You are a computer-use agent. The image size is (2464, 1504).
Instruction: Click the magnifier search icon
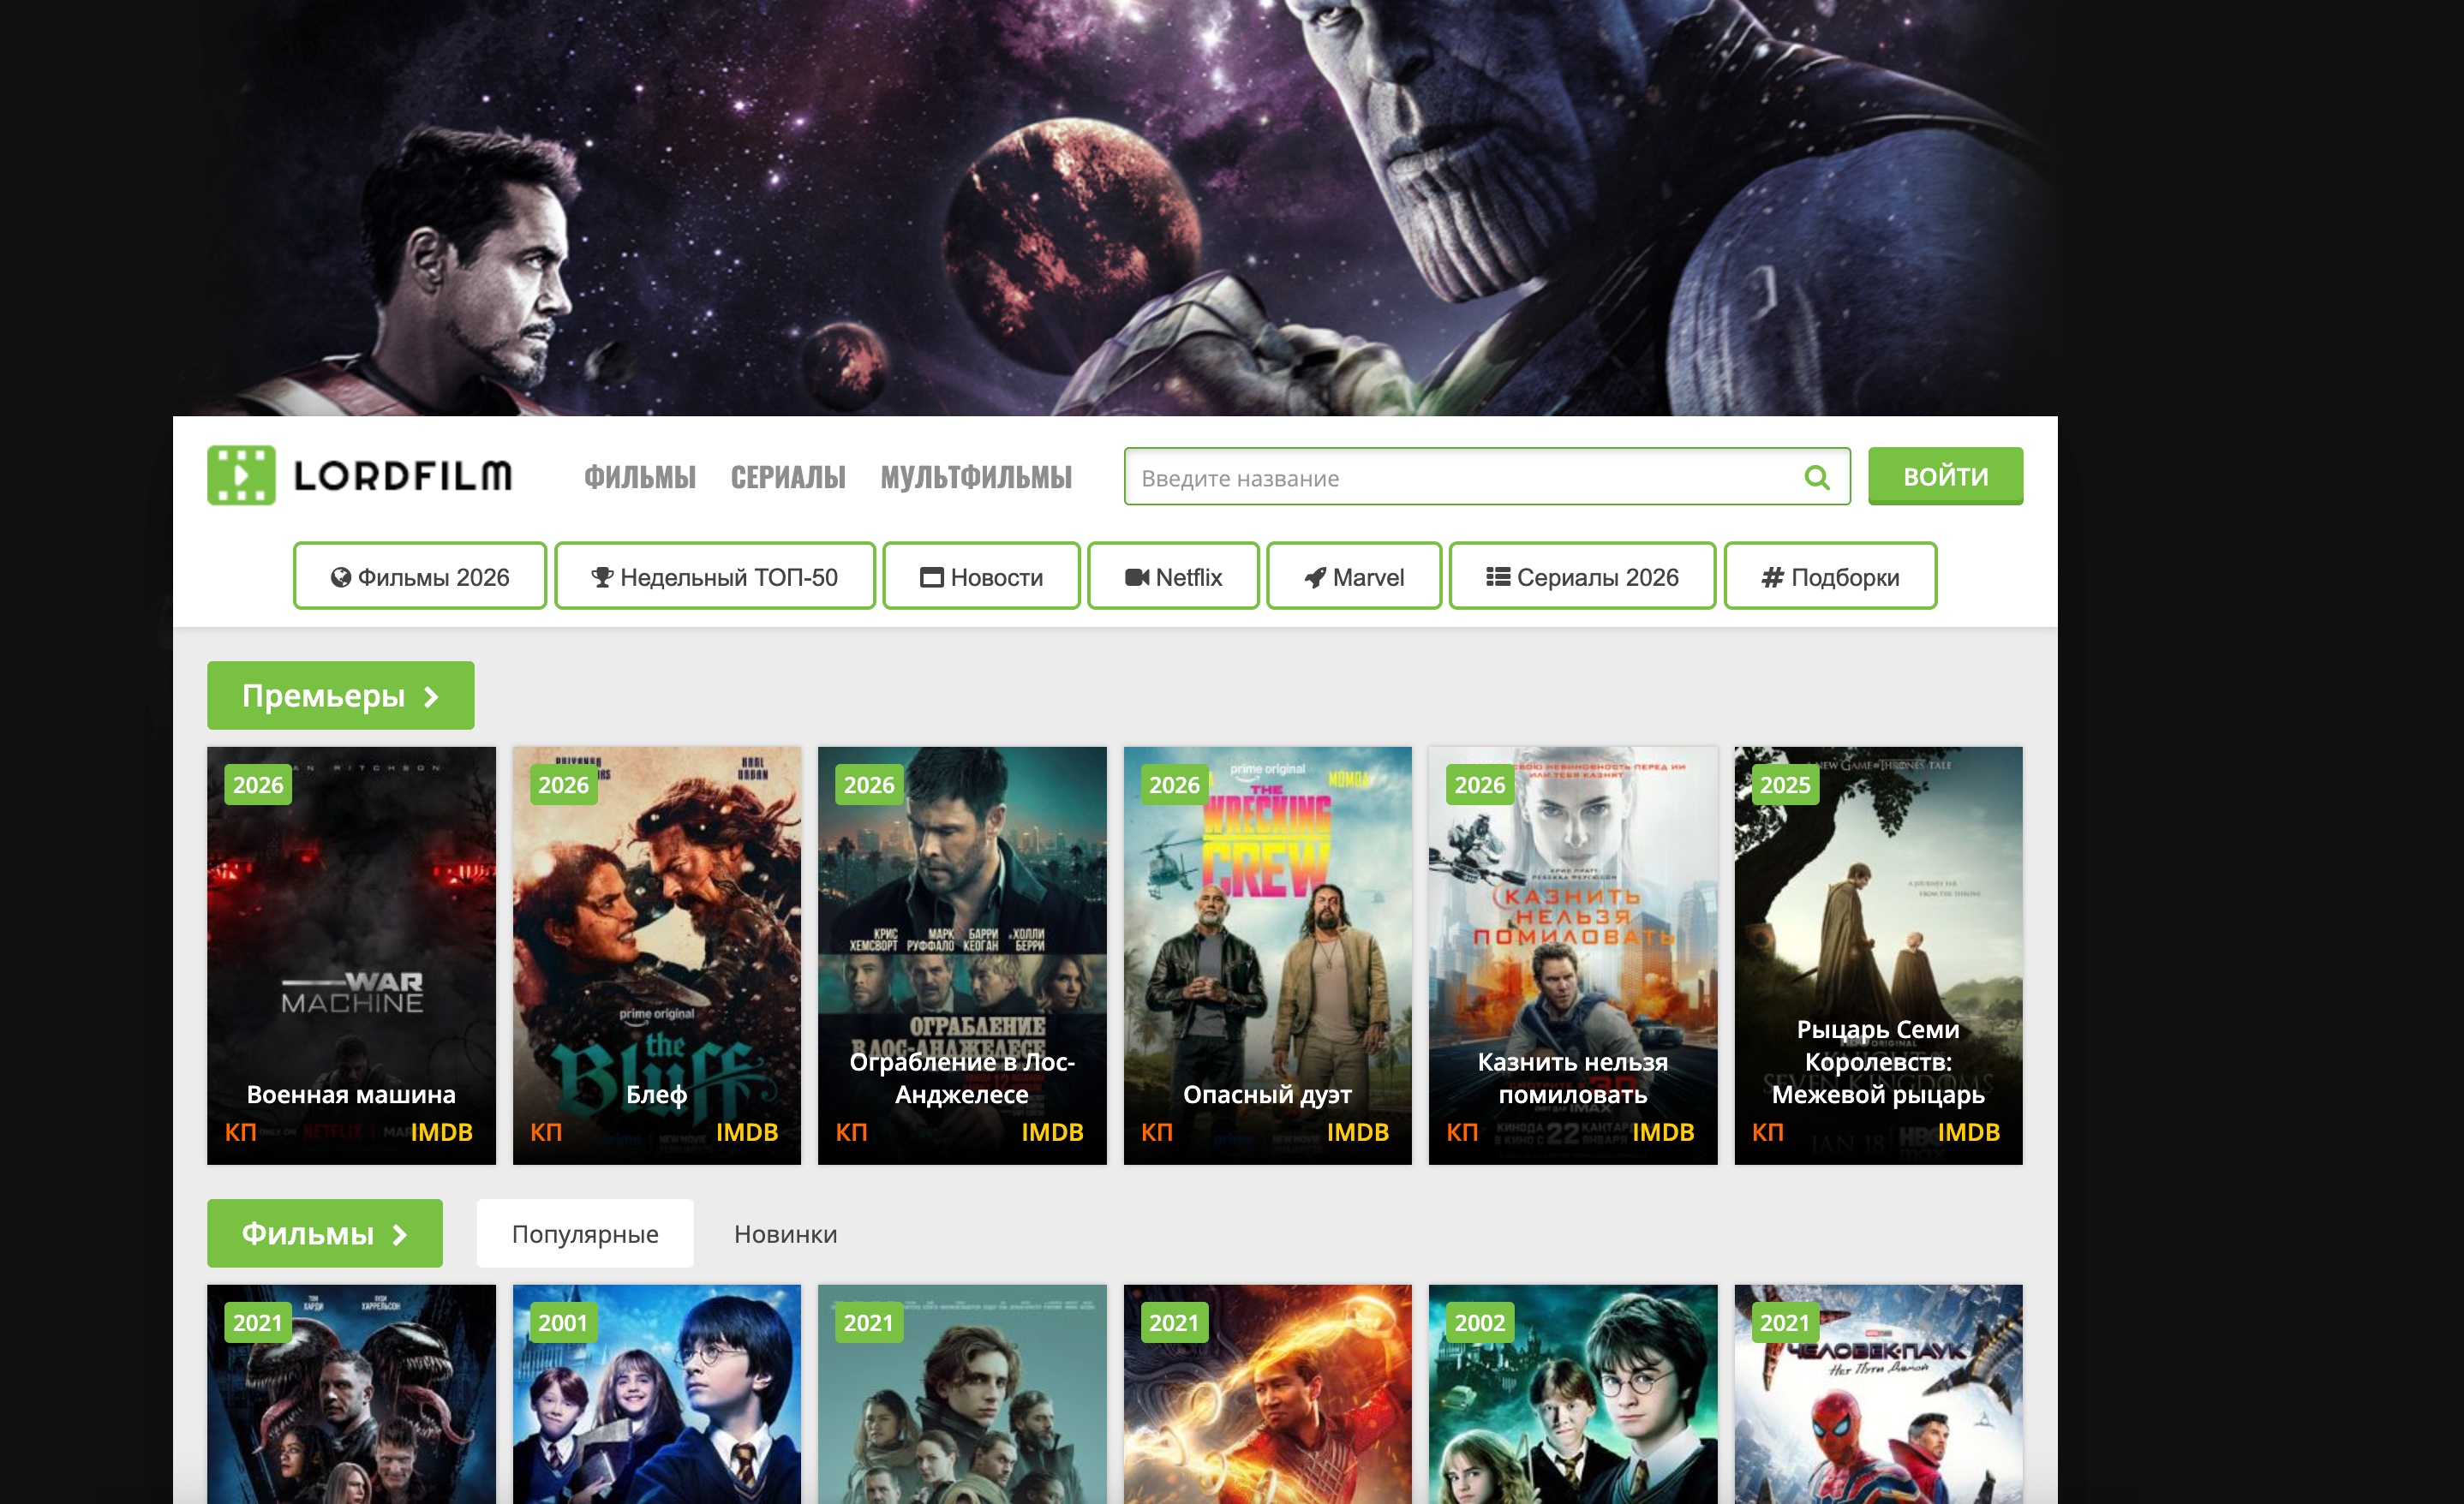click(1816, 478)
